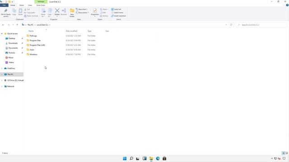Click the Paste ribbon icon
289x162 pixels.
tap(20, 11)
